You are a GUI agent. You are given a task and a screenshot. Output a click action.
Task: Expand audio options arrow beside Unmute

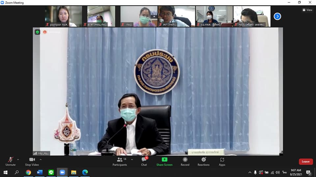(18, 160)
